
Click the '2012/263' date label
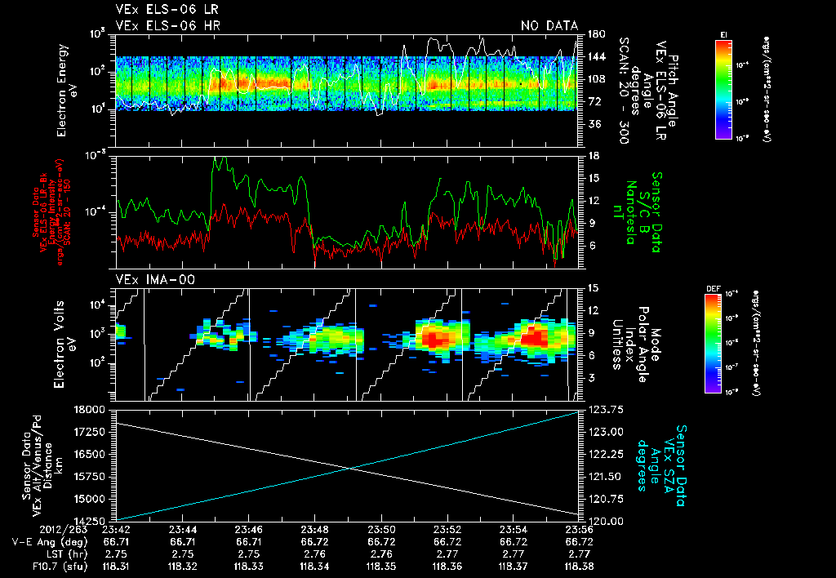point(63,530)
